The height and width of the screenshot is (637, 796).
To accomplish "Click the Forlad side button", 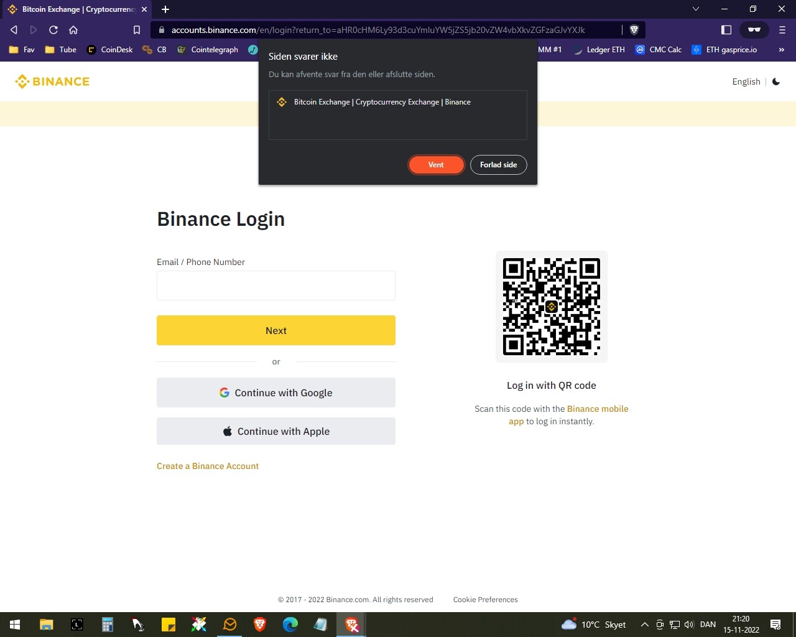I will (498, 165).
